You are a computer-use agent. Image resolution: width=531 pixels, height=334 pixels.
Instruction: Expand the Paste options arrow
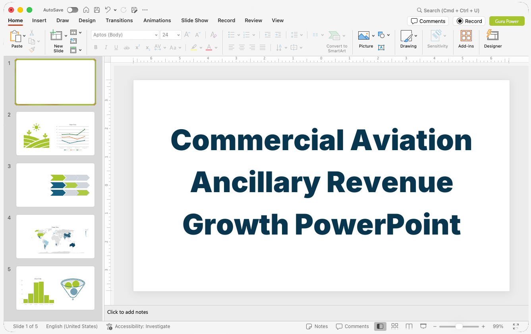[x=24, y=36]
